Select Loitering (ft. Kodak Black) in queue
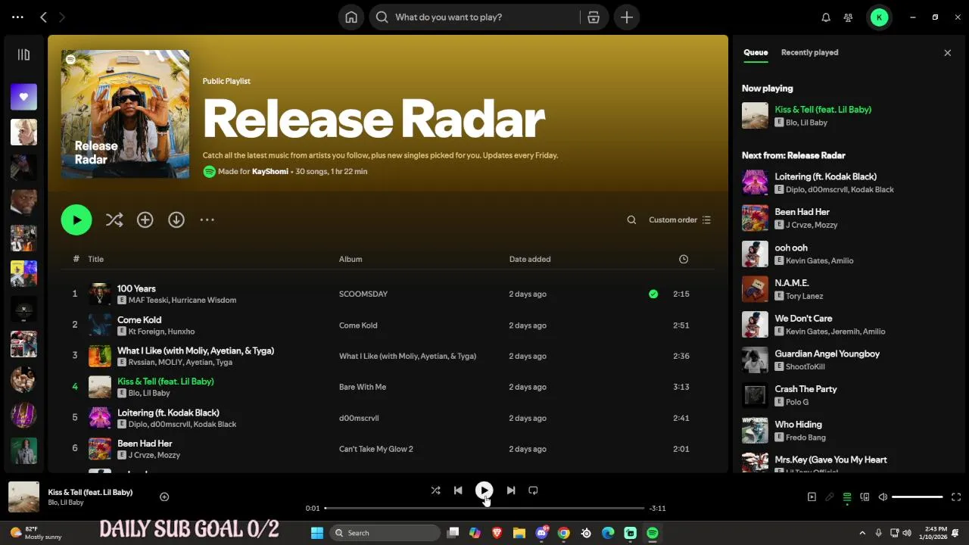Screen dimensions: 969x545 [825, 176]
